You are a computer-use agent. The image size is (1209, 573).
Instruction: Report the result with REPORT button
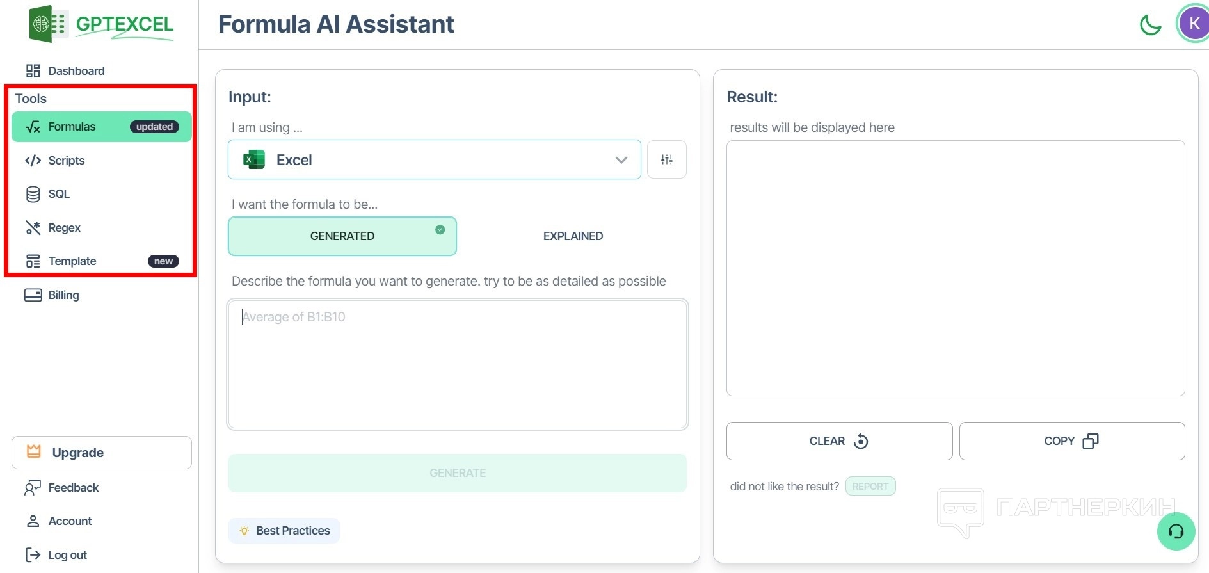[870, 487]
